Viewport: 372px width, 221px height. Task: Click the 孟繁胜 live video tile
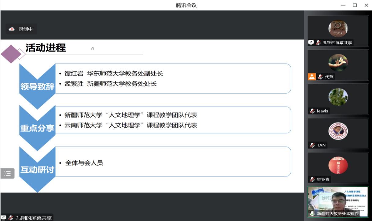338,200
